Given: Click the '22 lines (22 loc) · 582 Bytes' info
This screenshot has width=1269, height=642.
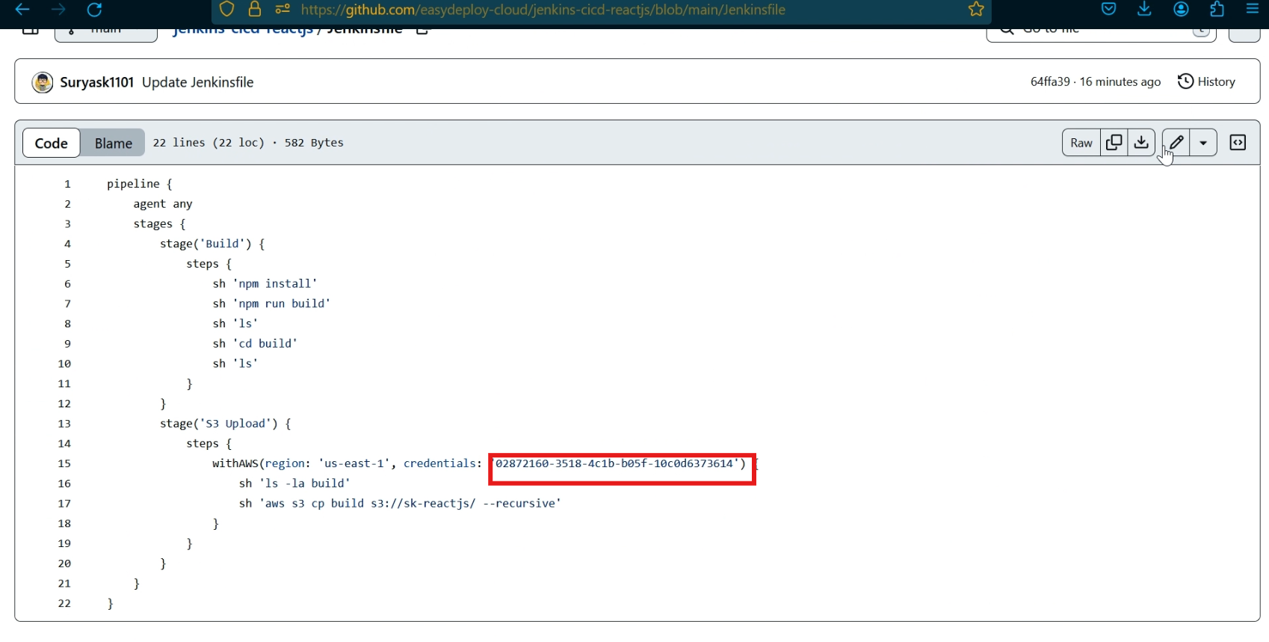Looking at the screenshot, I should coord(248,143).
